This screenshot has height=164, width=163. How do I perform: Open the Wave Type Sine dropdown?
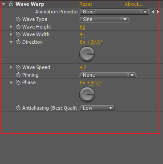click(104, 19)
